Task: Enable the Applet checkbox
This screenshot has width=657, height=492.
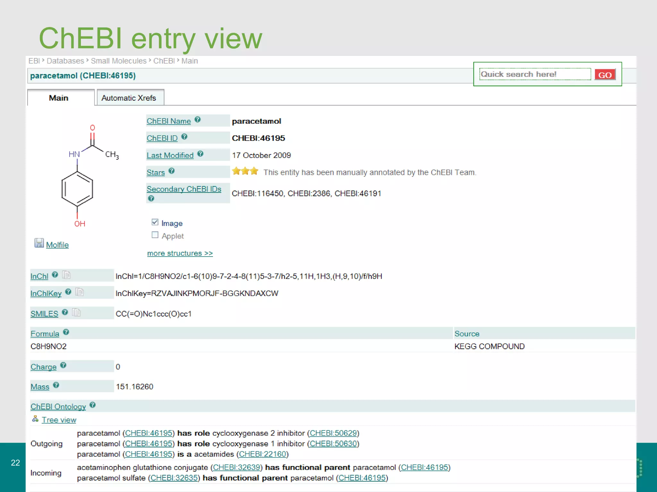Action: point(155,235)
